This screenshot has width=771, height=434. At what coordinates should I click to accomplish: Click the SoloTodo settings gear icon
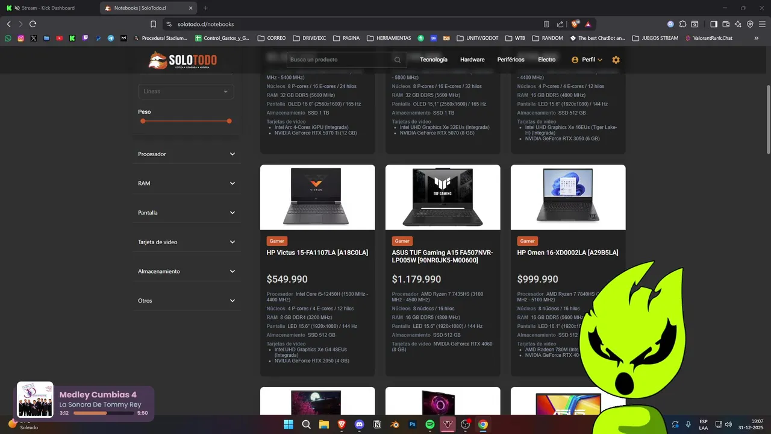(616, 60)
